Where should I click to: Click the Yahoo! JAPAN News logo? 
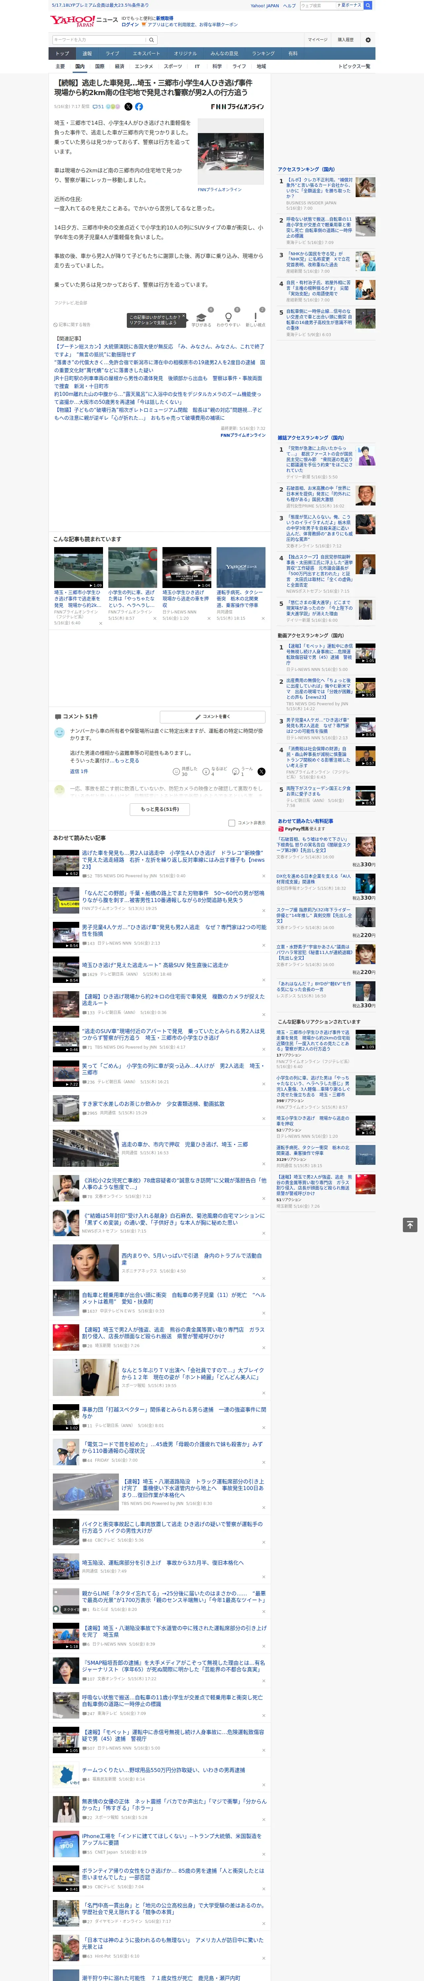coord(84,21)
